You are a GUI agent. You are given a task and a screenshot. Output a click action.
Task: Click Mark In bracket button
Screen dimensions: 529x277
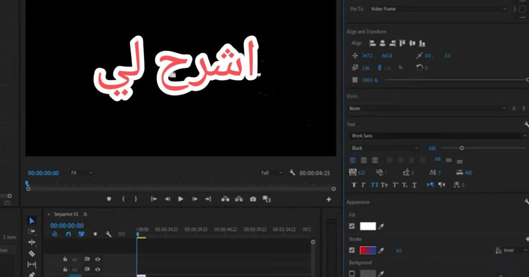pos(123,199)
